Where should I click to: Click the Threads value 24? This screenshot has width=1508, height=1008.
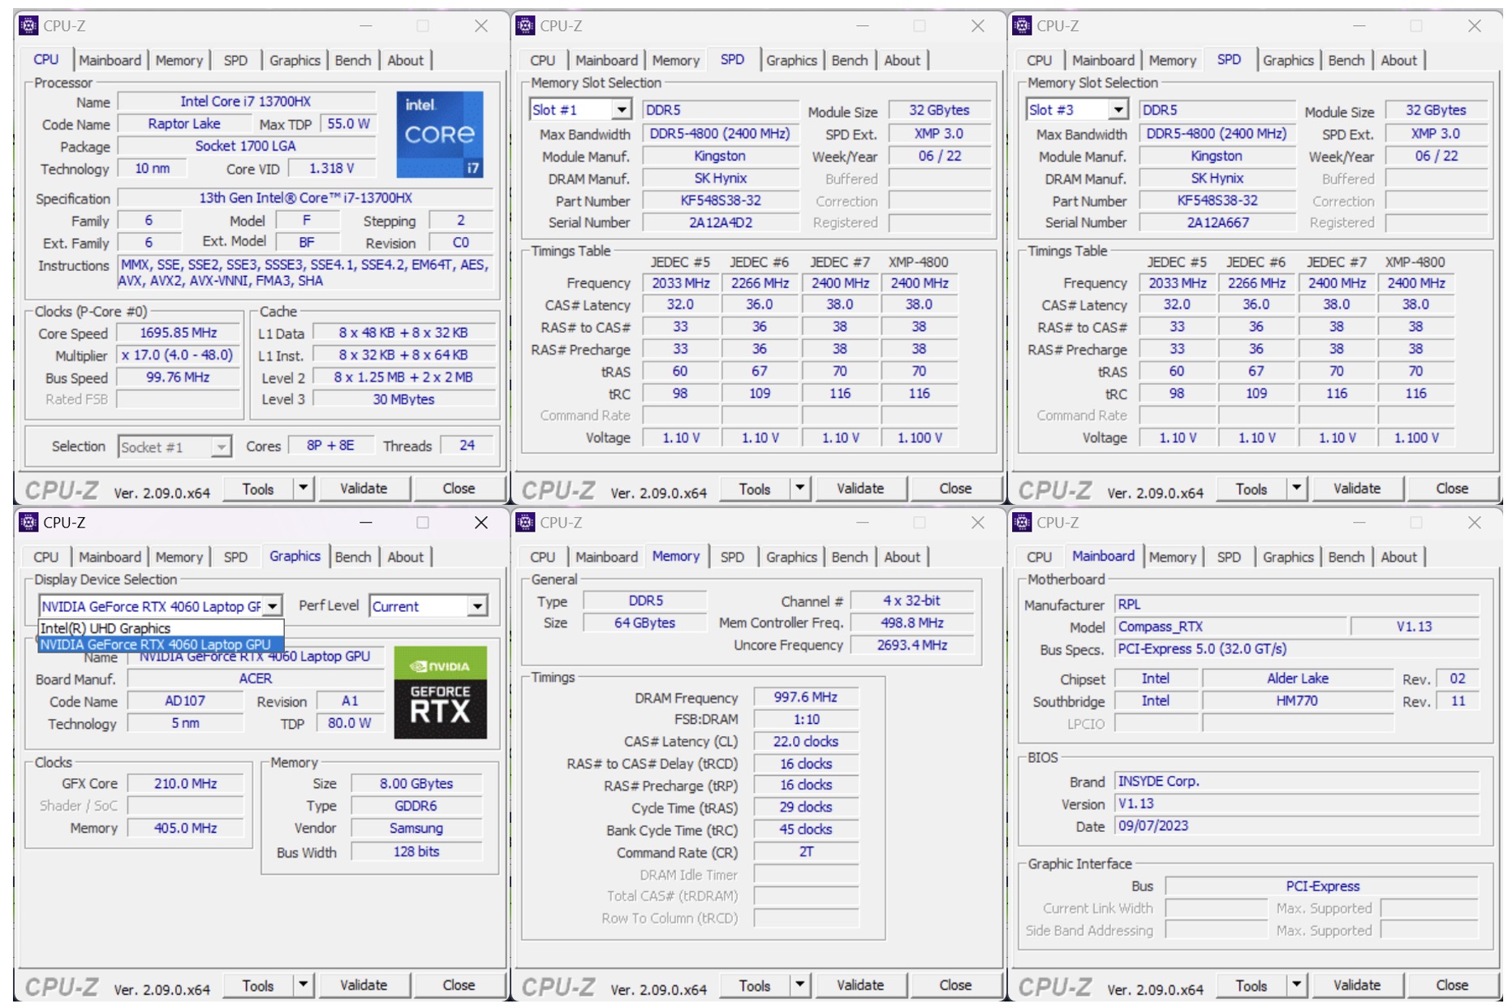coord(467,446)
